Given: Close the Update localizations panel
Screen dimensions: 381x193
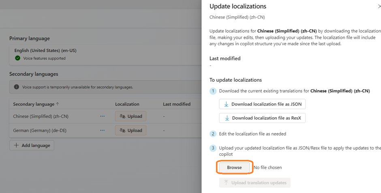Looking at the screenshot, I should pyautogui.click(x=379, y=6).
